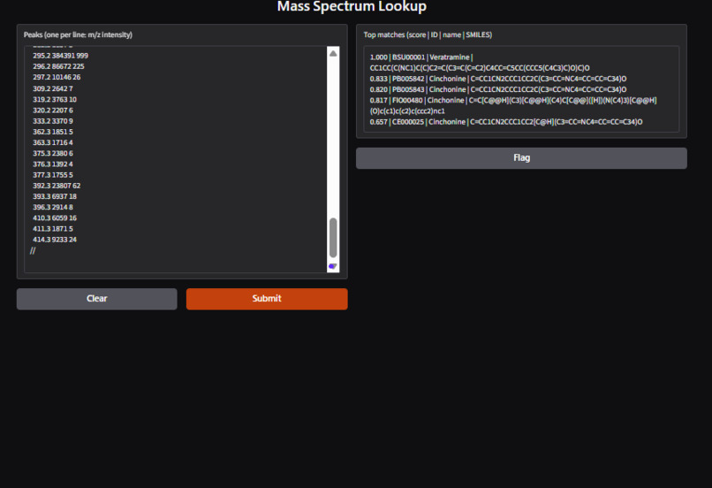Click the peak line 296.2 86672 225
The image size is (712, 488).
(x=58, y=66)
